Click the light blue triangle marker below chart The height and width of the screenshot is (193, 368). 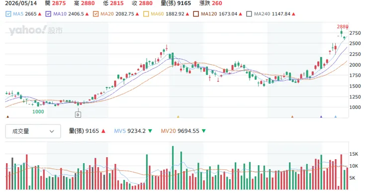pyautogui.click(x=335, y=117)
